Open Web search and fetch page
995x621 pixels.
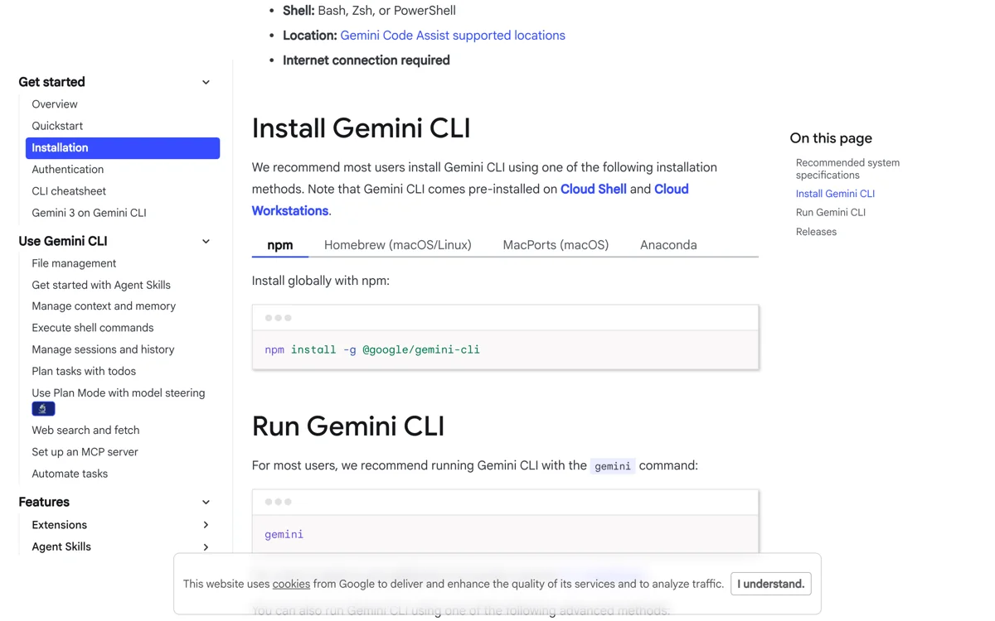click(x=85, y=431)
